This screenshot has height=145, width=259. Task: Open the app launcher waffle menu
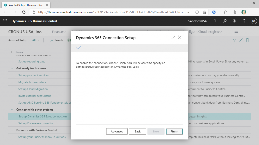[5, 21]
